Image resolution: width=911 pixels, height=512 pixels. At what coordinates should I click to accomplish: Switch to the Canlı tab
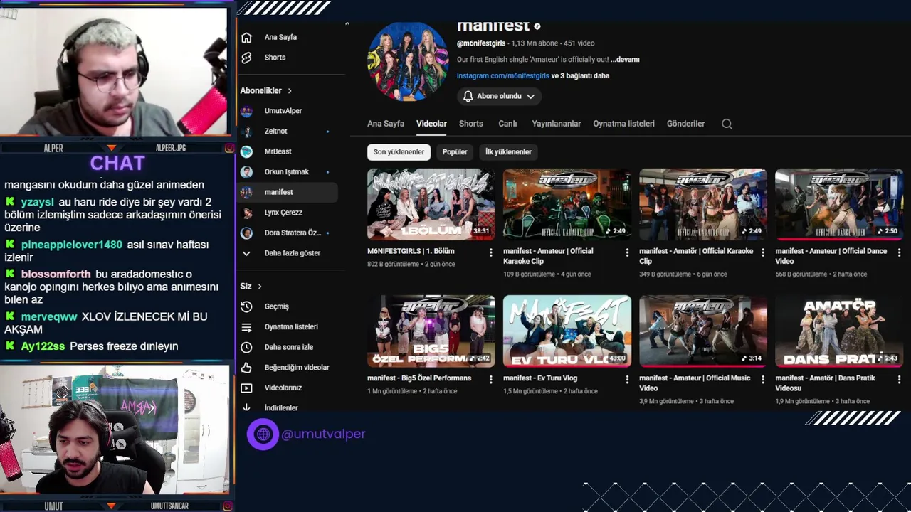507,124
